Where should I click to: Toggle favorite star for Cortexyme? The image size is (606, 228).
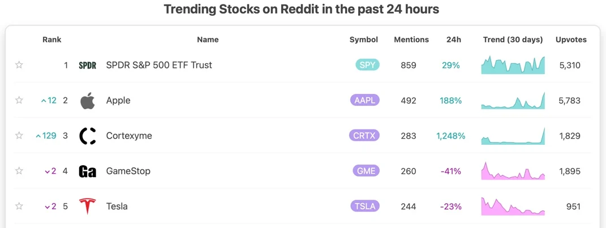(19, 136)
